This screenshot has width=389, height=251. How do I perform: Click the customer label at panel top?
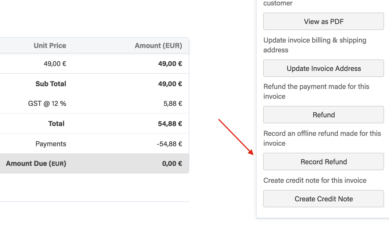(x=278, y=4)
